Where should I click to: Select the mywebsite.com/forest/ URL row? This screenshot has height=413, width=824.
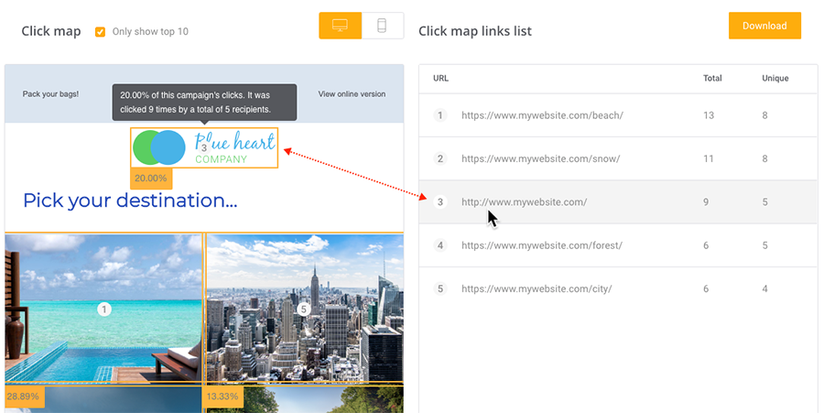tap(542, 245)
